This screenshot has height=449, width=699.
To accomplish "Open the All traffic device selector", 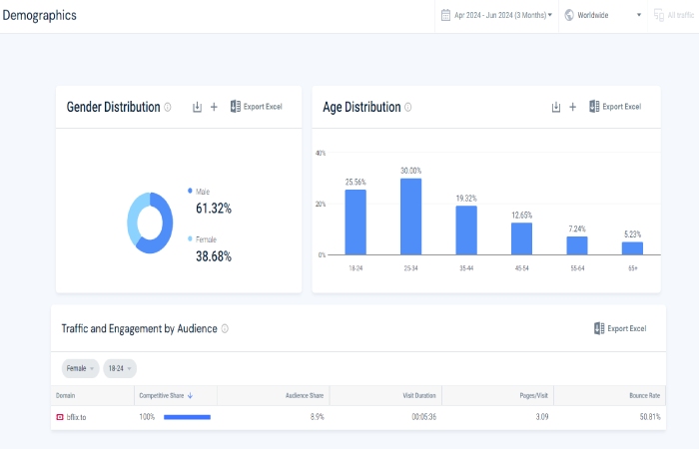I will pyautogui.click(x=674, y=15).
